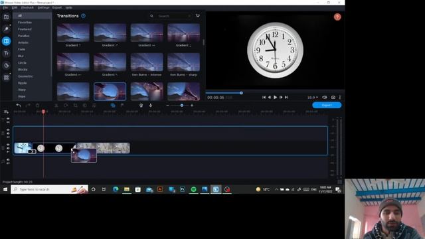Image resolution: width=425 pixels, height=239 pixels.
Task: Step forward one frame
Action: point(281,98)
